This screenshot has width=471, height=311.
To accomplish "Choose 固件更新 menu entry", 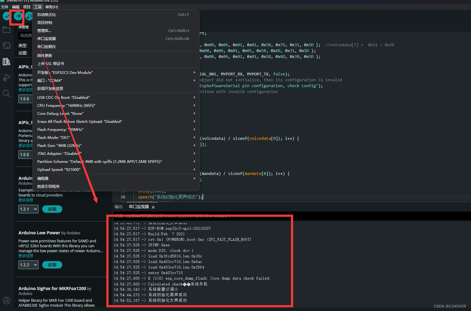I will pos(116,56).
